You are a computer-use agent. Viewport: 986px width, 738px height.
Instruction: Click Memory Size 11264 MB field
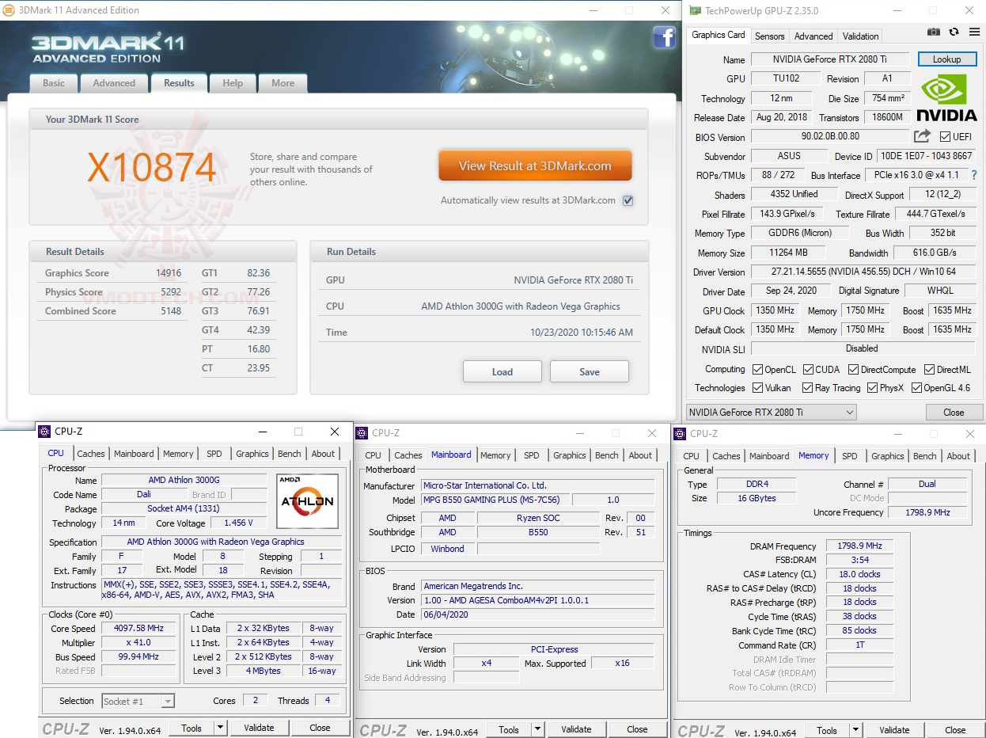click(x=788, y=253)
